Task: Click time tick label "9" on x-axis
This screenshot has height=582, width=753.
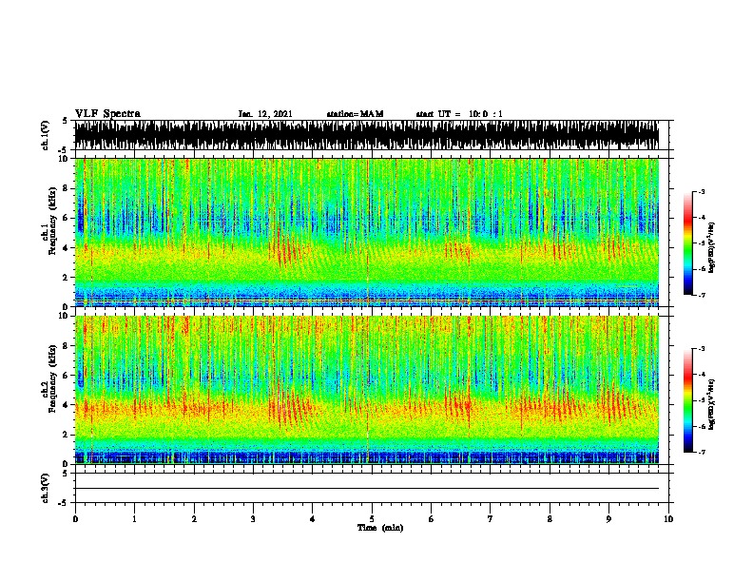Action: [x=608, y=519]
